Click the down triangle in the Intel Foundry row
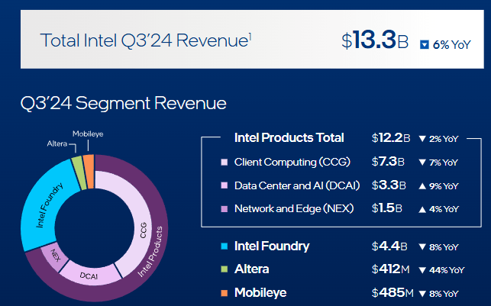The height and width of the screenshot is (306, 491). (x=422, y=246)
